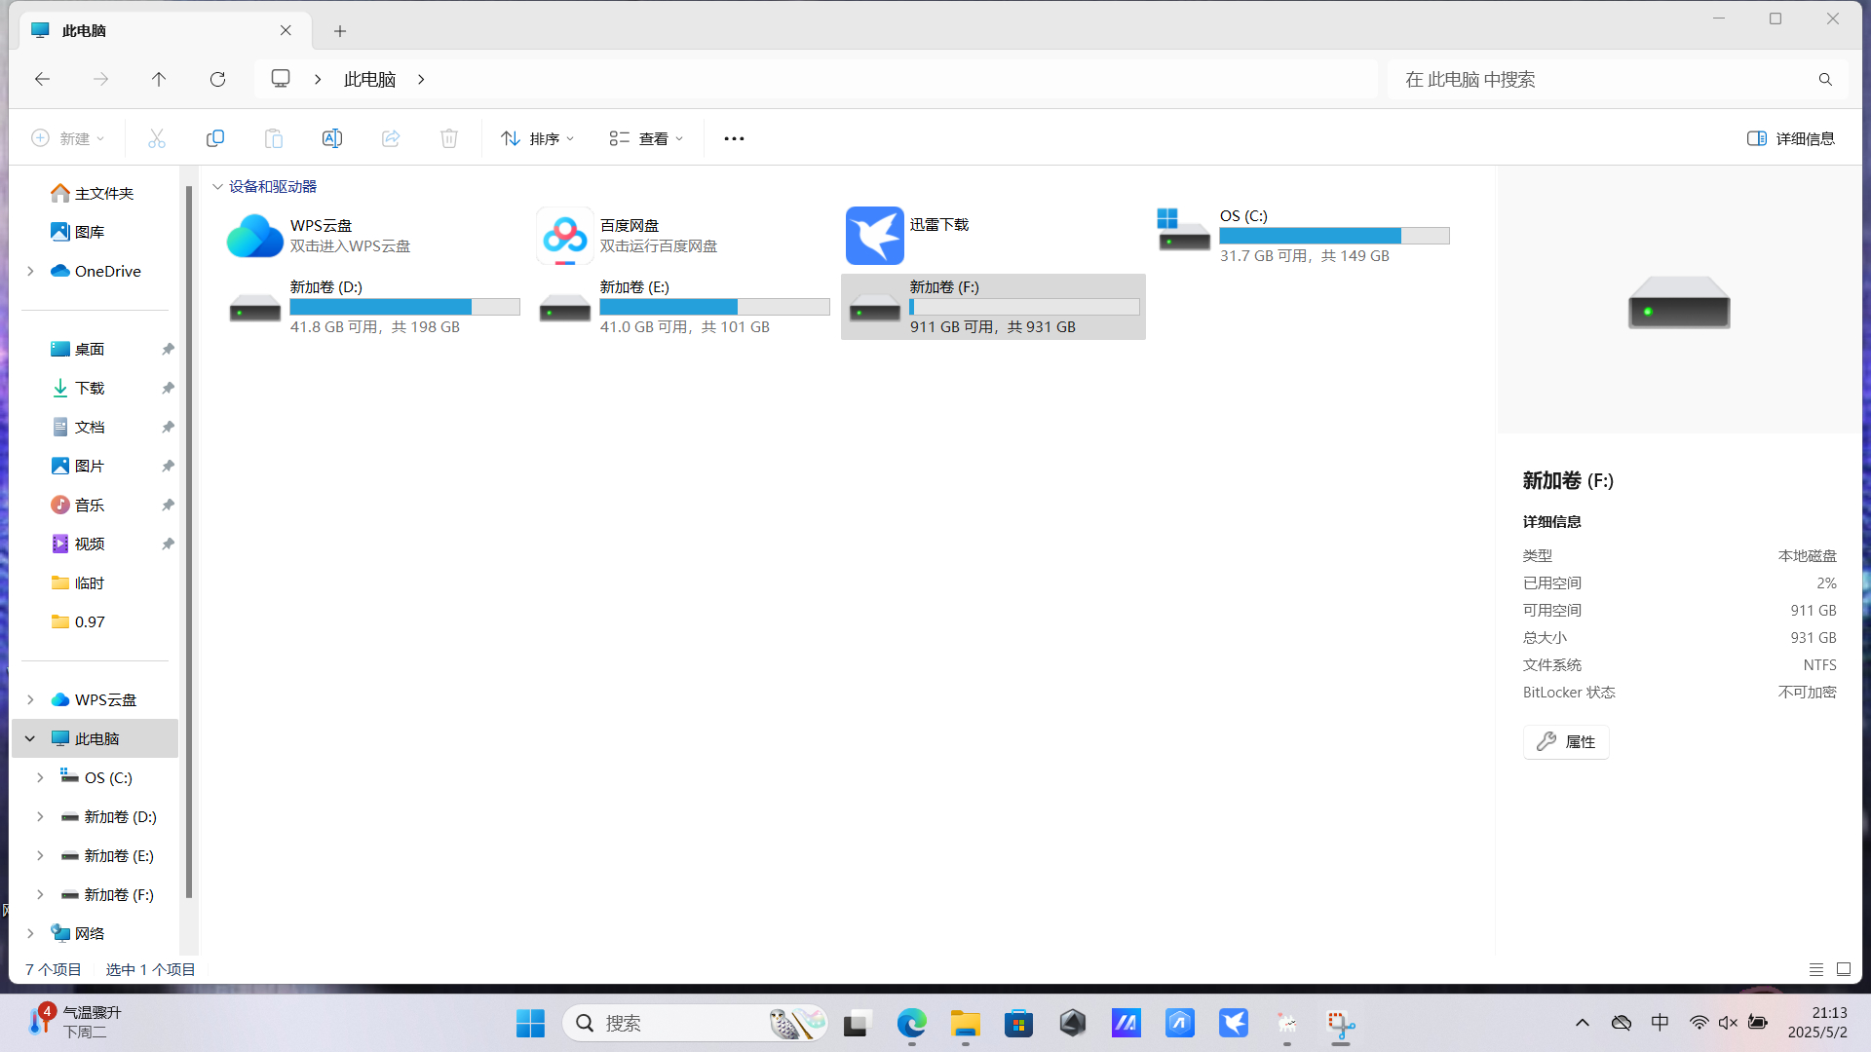The image size is (1871, 1052).
Task: Open the 百度网盘 drive icon
Action: click(564, 236)
